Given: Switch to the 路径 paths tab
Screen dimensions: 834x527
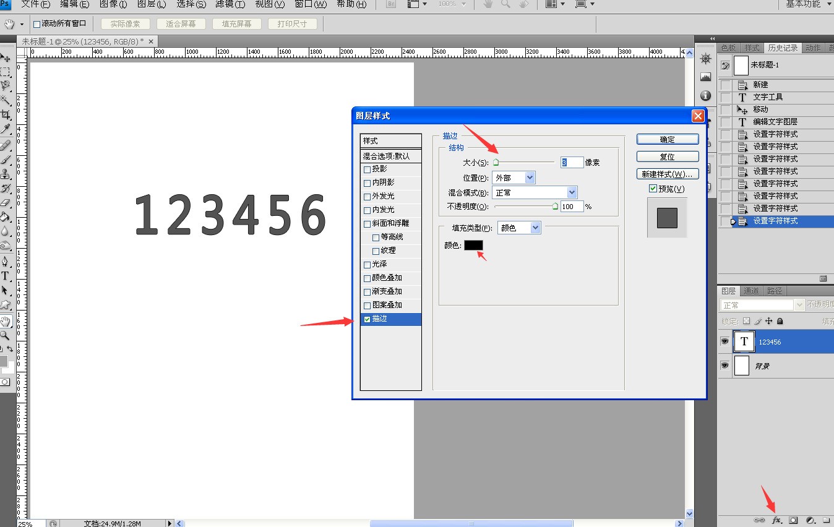Looking at the screenshot, I should point(775,291).
